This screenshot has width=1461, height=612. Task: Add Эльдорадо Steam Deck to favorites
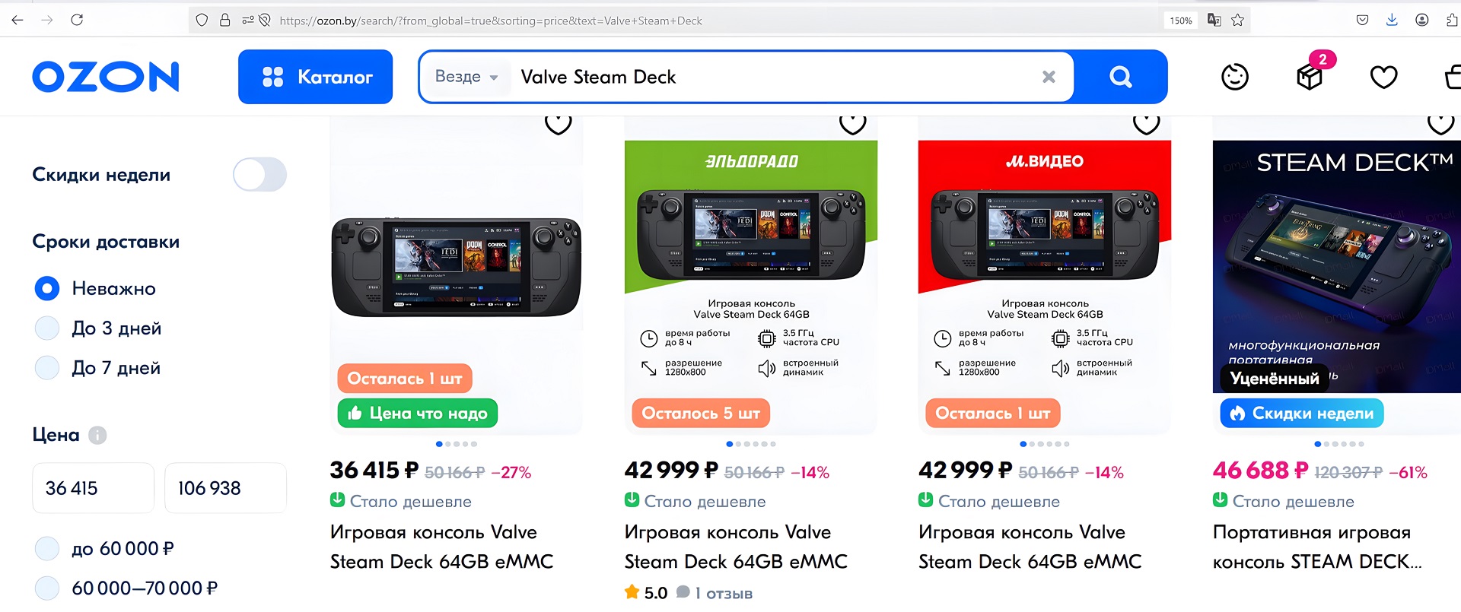tap(852, 123)
